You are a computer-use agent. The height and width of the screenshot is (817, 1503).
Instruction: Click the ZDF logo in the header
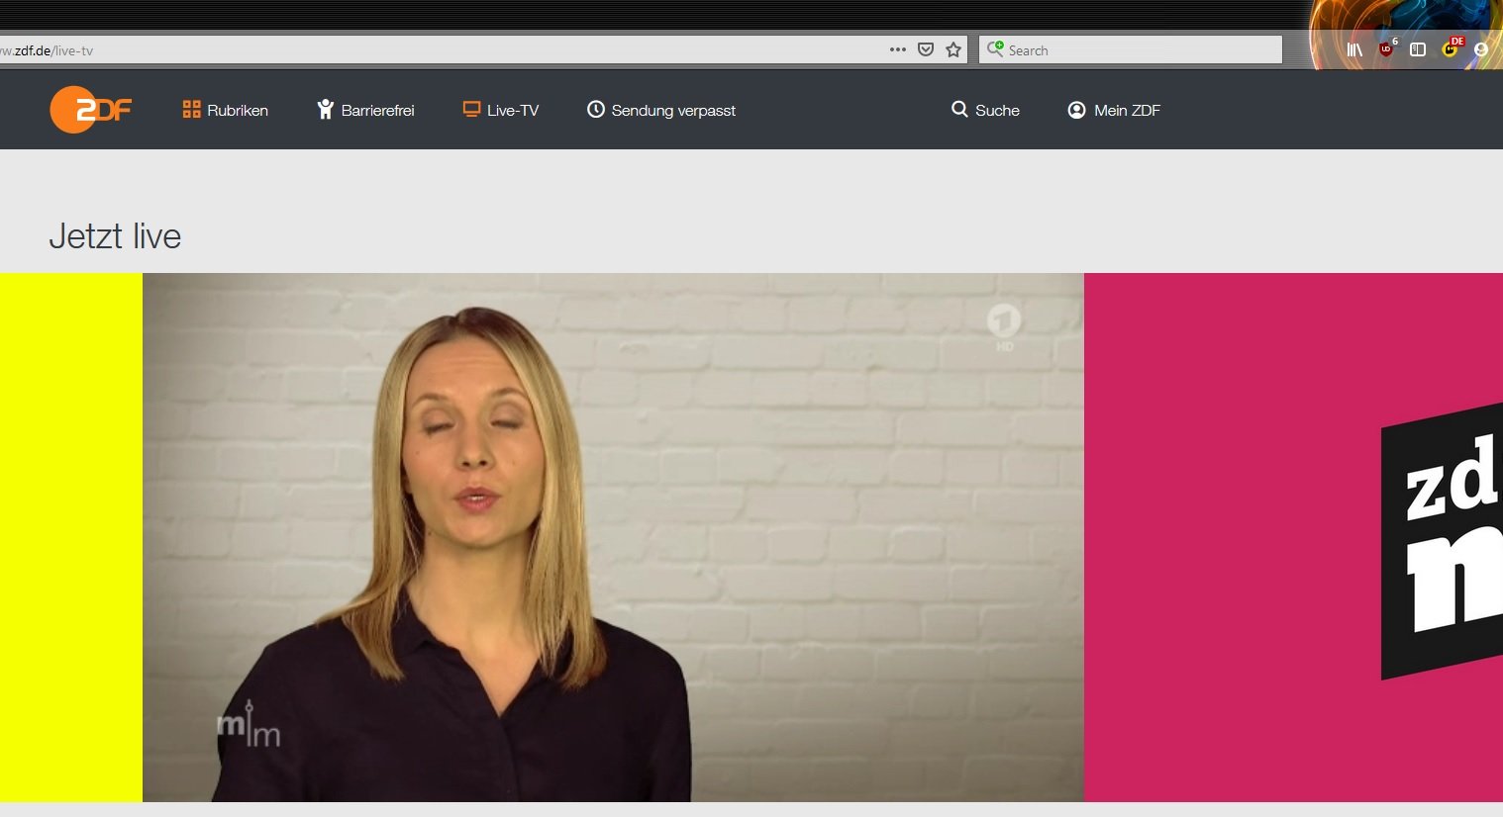coord(90,110)
